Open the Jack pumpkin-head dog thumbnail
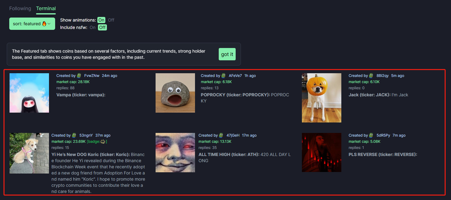This screenshot has height=200, width=451. tap(322, 98)
